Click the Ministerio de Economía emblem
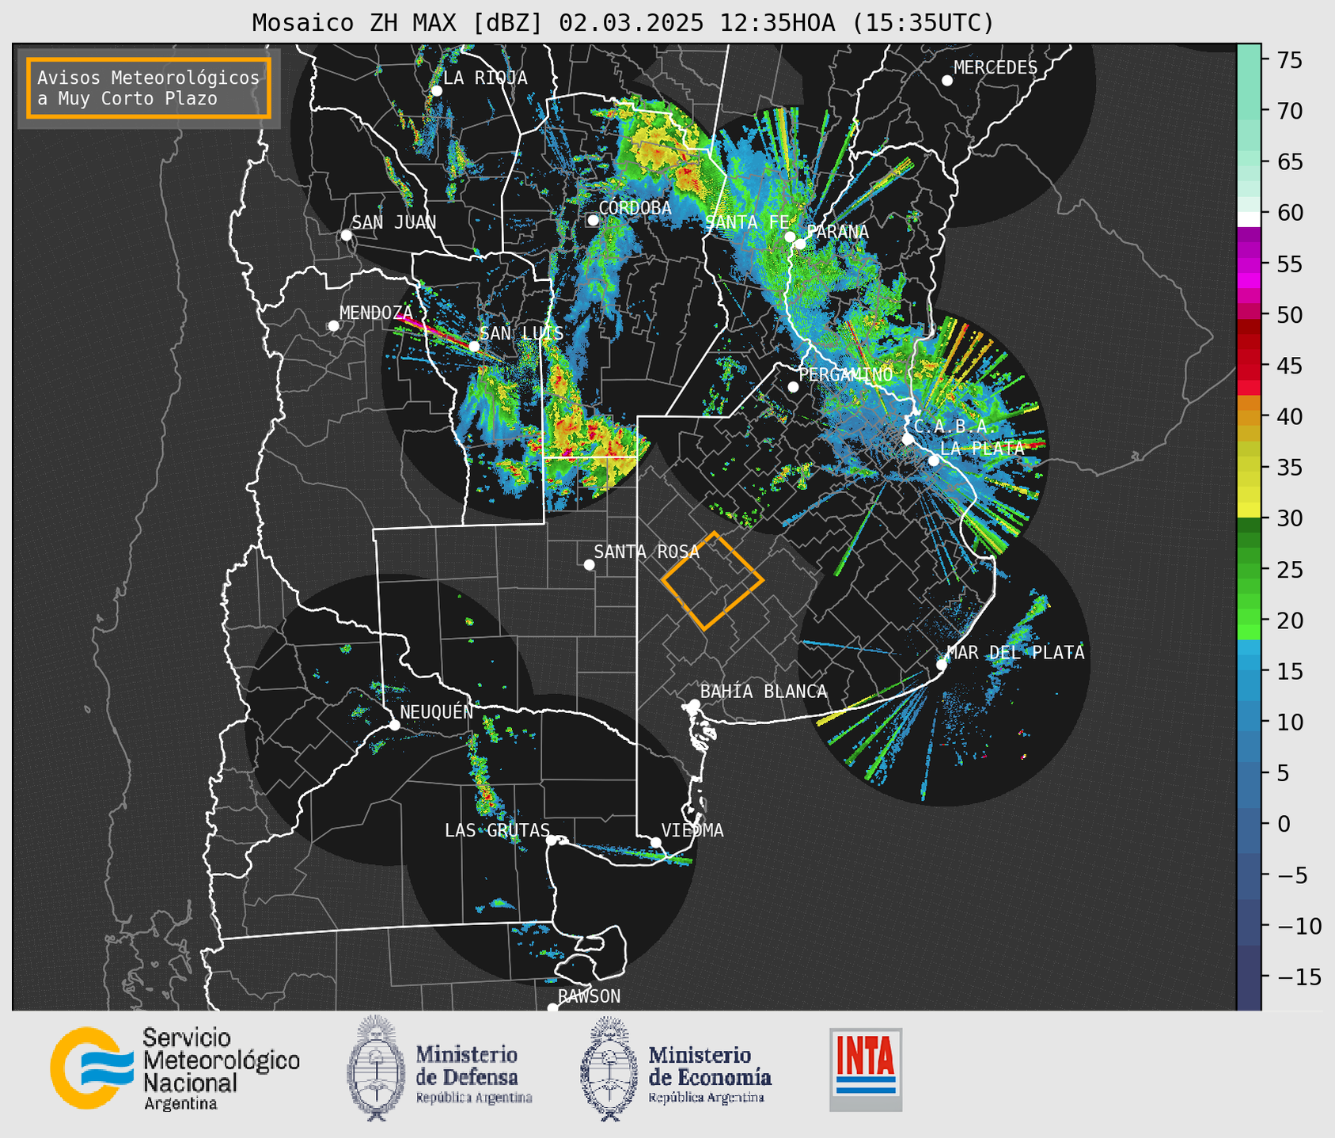This screenshot has height=1138, width=1335. 609,1068
